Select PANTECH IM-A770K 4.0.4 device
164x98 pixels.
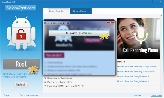point(79,33)
